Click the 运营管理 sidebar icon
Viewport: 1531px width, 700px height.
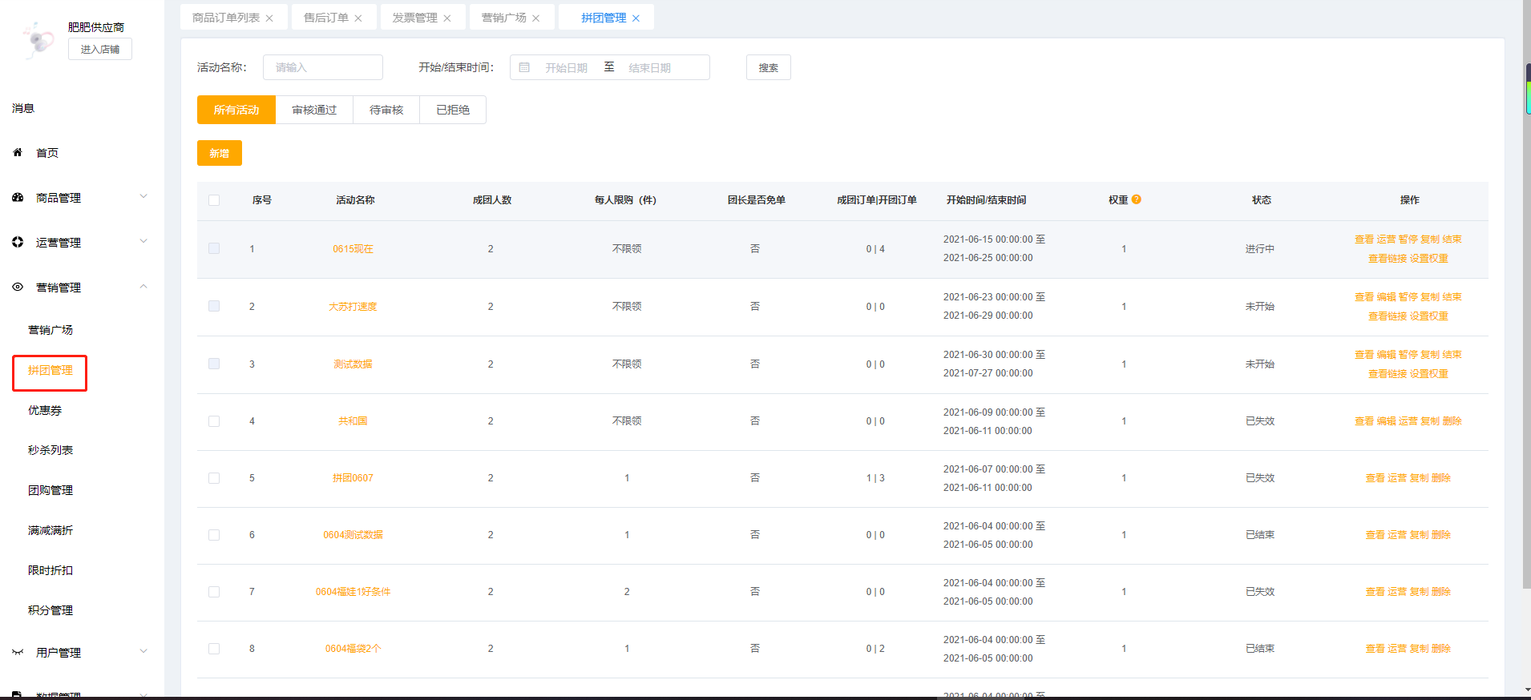[x=18, y=242]
